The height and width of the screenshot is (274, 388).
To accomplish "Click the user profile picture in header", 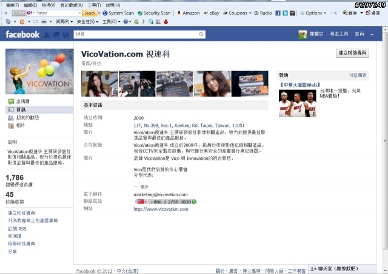I will pyautogui.click(x=303, y=35).
